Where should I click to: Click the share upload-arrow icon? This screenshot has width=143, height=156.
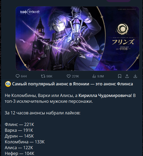(127, 76)
